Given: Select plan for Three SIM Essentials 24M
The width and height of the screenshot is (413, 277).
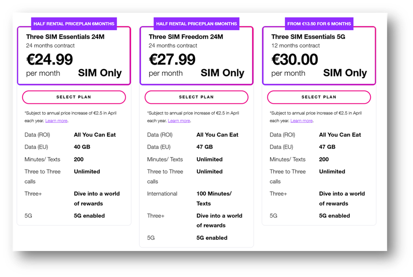Looking at the screenshot, I should [74, 97].
